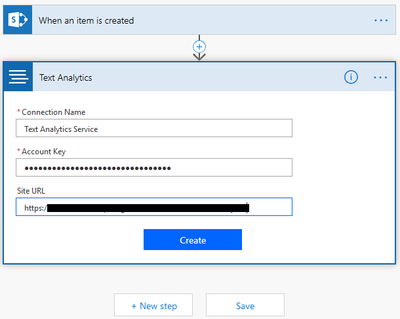Save the flow
This screenshot has width=400, height=319.
click(x=245, y=305)
